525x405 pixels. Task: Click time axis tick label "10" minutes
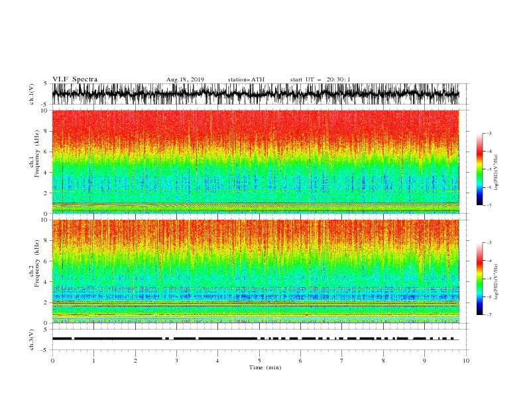(x=466, y=361)
